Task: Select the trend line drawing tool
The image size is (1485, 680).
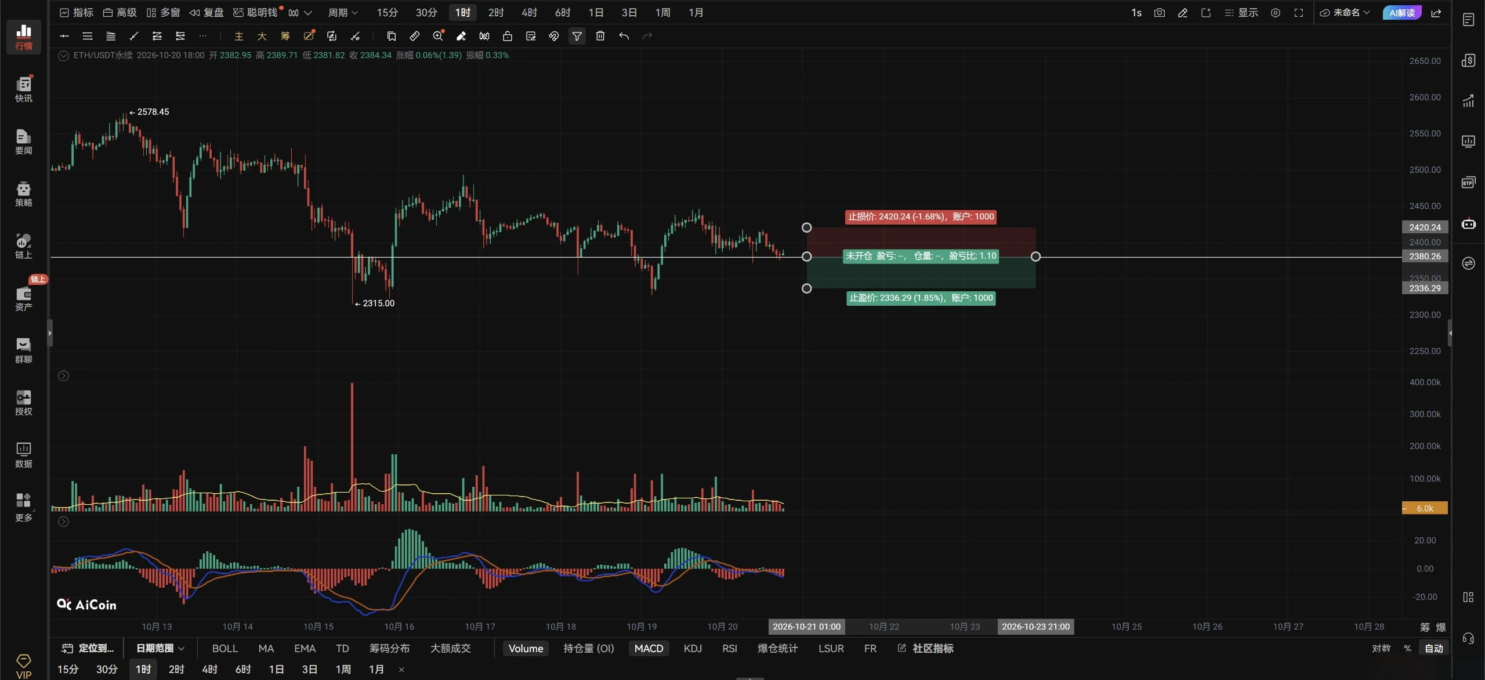Action: coord(134,36)
